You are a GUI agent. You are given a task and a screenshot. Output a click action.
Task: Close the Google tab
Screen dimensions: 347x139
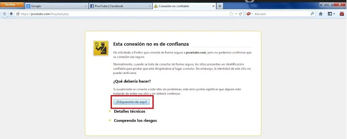point(86,6)
